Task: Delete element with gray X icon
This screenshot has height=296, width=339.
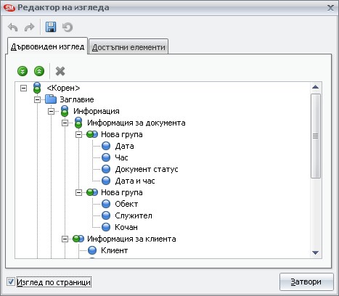Action: [60, 71]
